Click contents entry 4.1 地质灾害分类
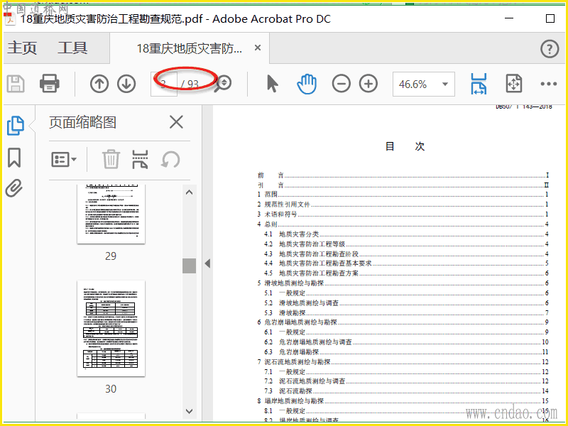This screenshot has height=426, width=568. click(x=406, y=234)
